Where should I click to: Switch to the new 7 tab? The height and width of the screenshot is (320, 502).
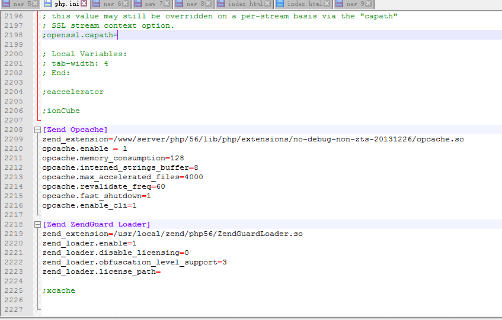[x=152, y=4]
